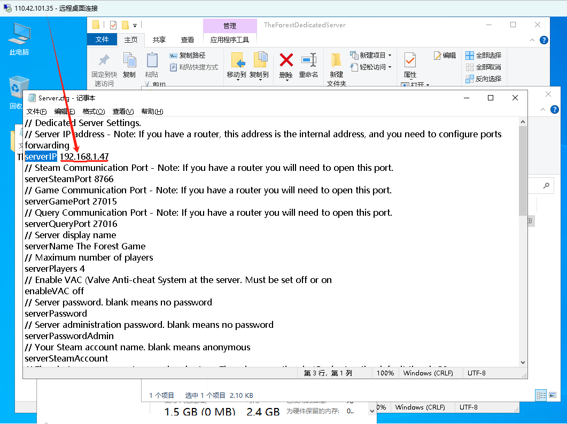This screenshot has width=567, height=424.
Task: Click the 100% zoom status entry in Notepad
Action: [385, 373]
